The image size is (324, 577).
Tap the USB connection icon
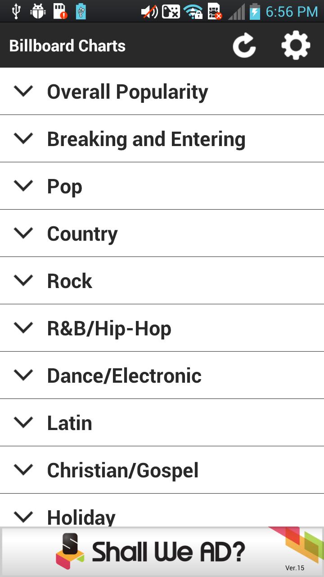[x=16, y=11]
